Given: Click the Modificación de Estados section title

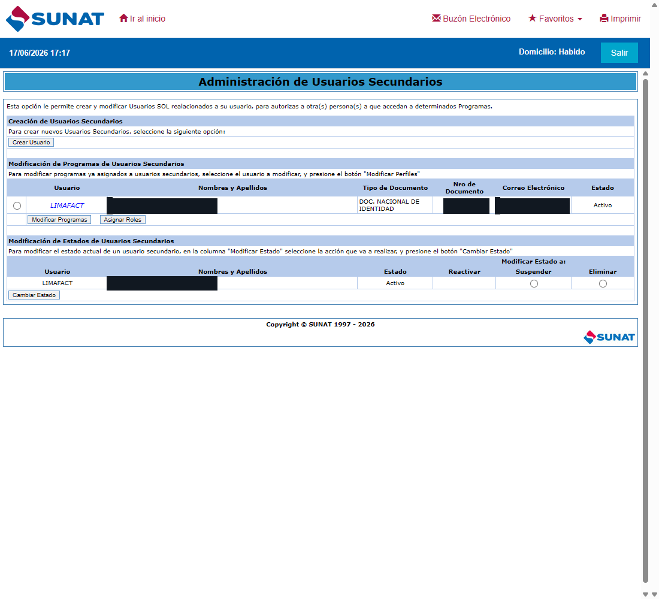Looking at the screenshot, I should 91,241.
